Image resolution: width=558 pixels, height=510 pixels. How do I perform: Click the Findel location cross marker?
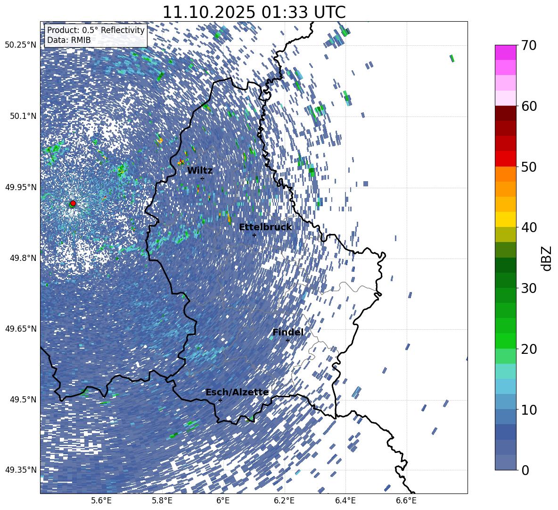click(x=287, y=341)
